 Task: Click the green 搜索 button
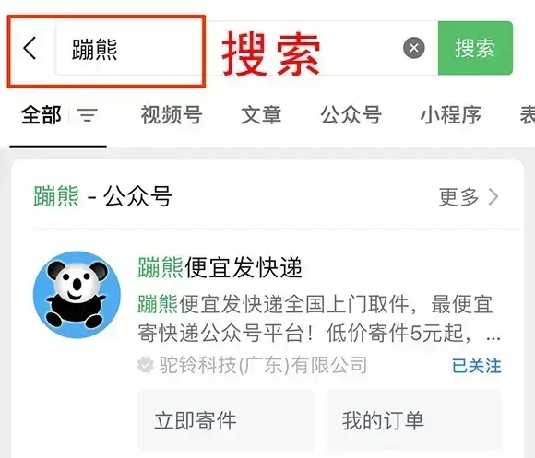pyautogui.click(x=475, y=48)
